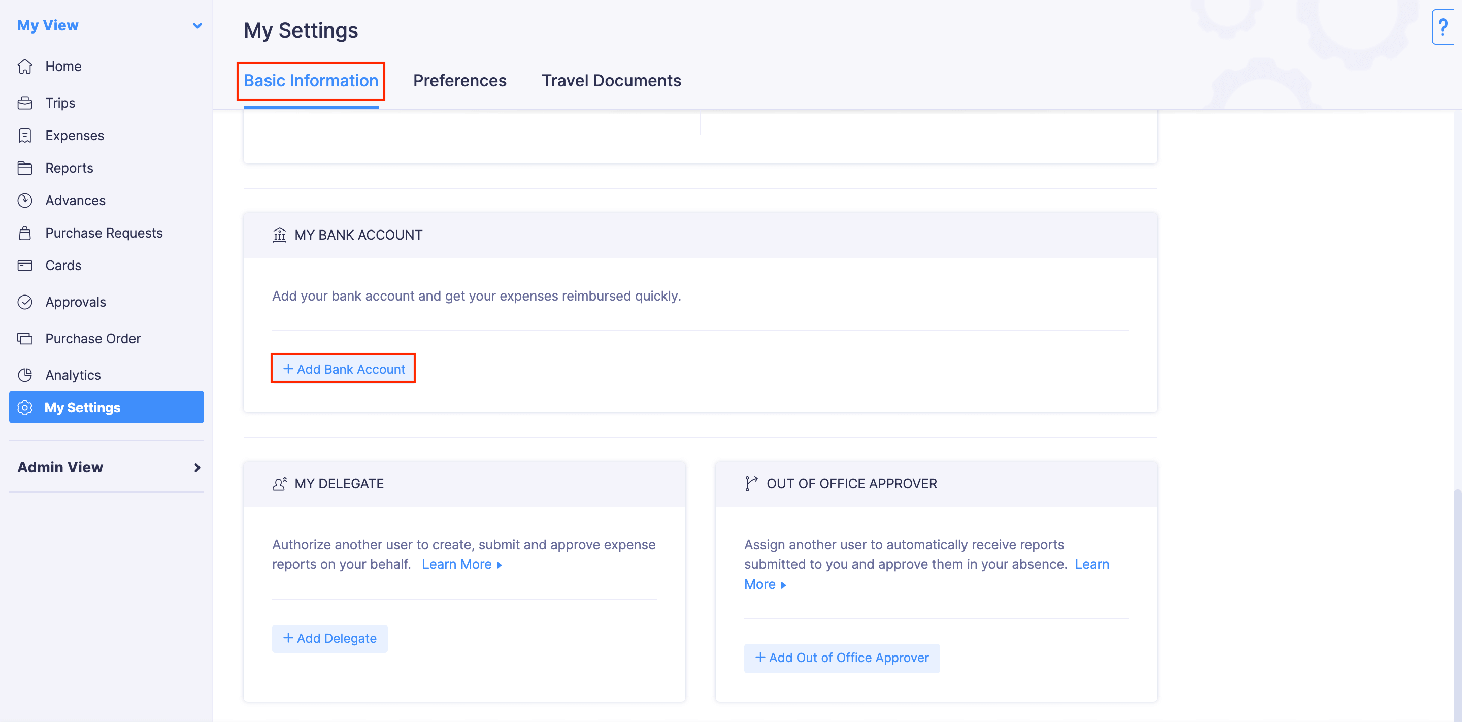Switch to the Preferences tab
Viewport: 1462px width, 722px height.
[459, 81]
